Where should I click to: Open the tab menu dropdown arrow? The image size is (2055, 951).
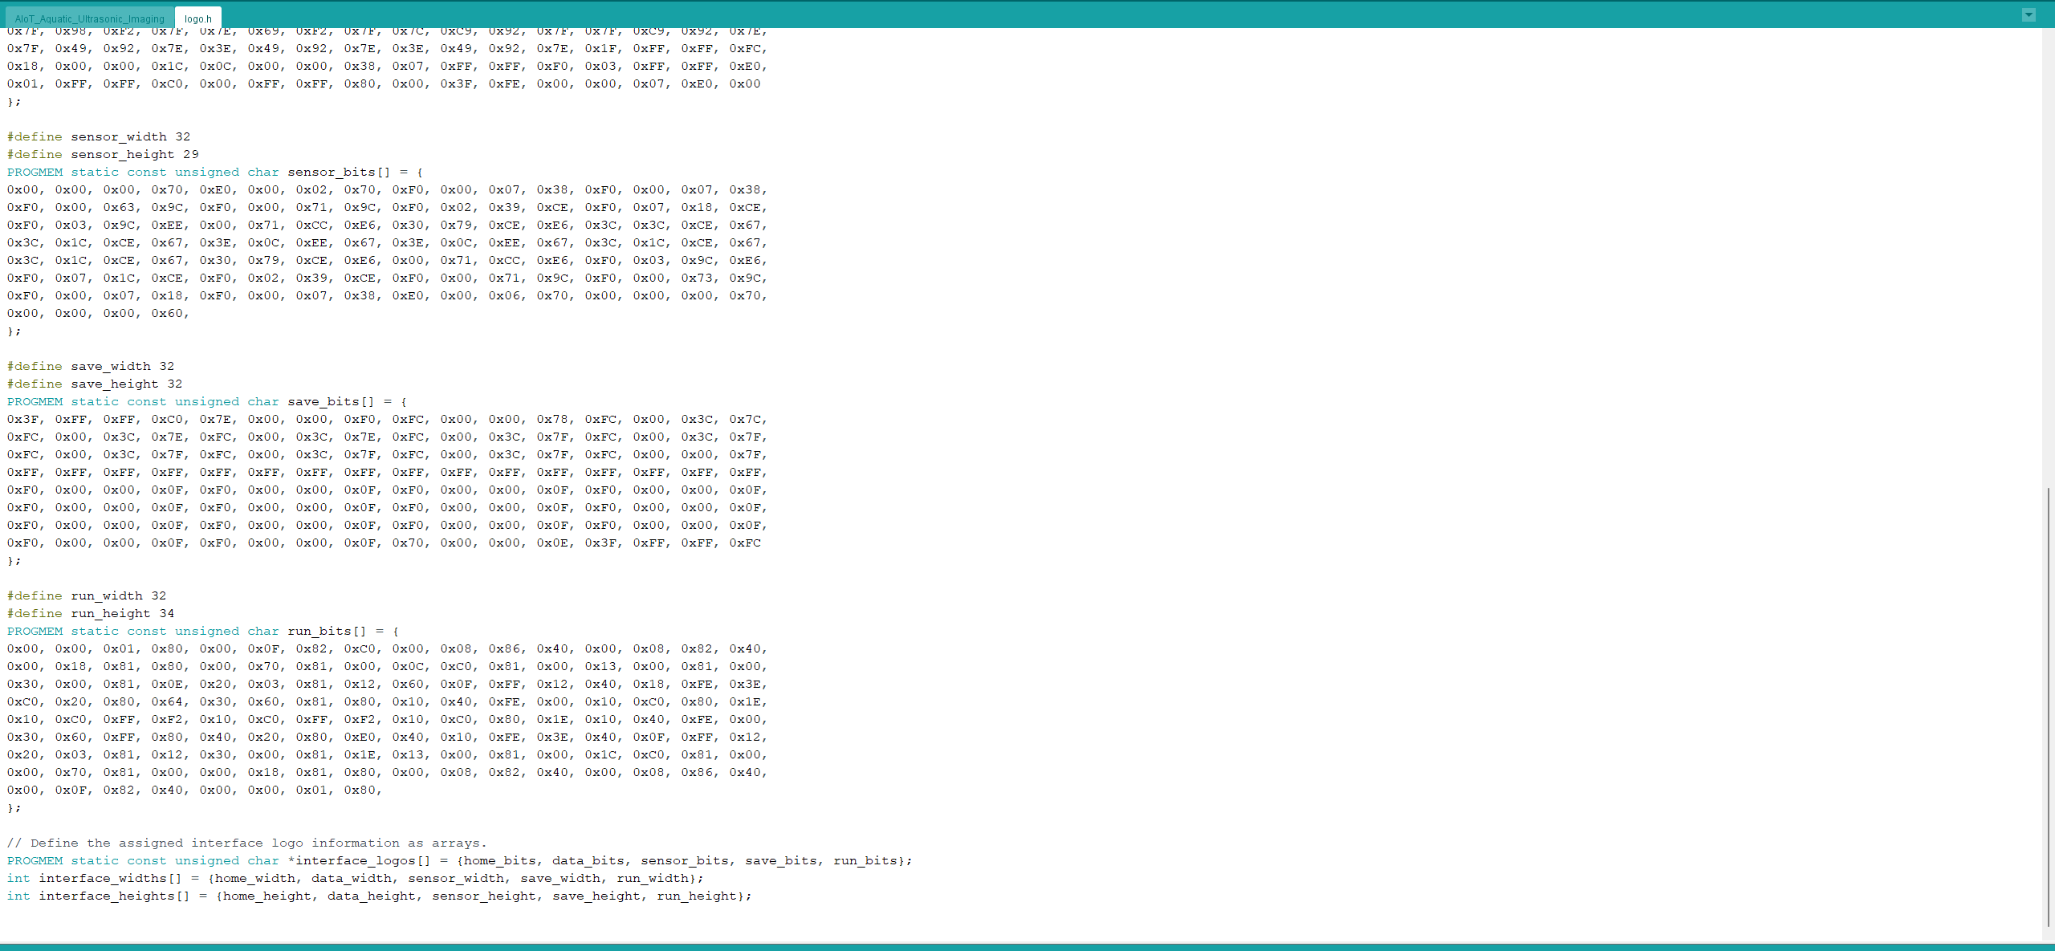(x=2029, y=14)
